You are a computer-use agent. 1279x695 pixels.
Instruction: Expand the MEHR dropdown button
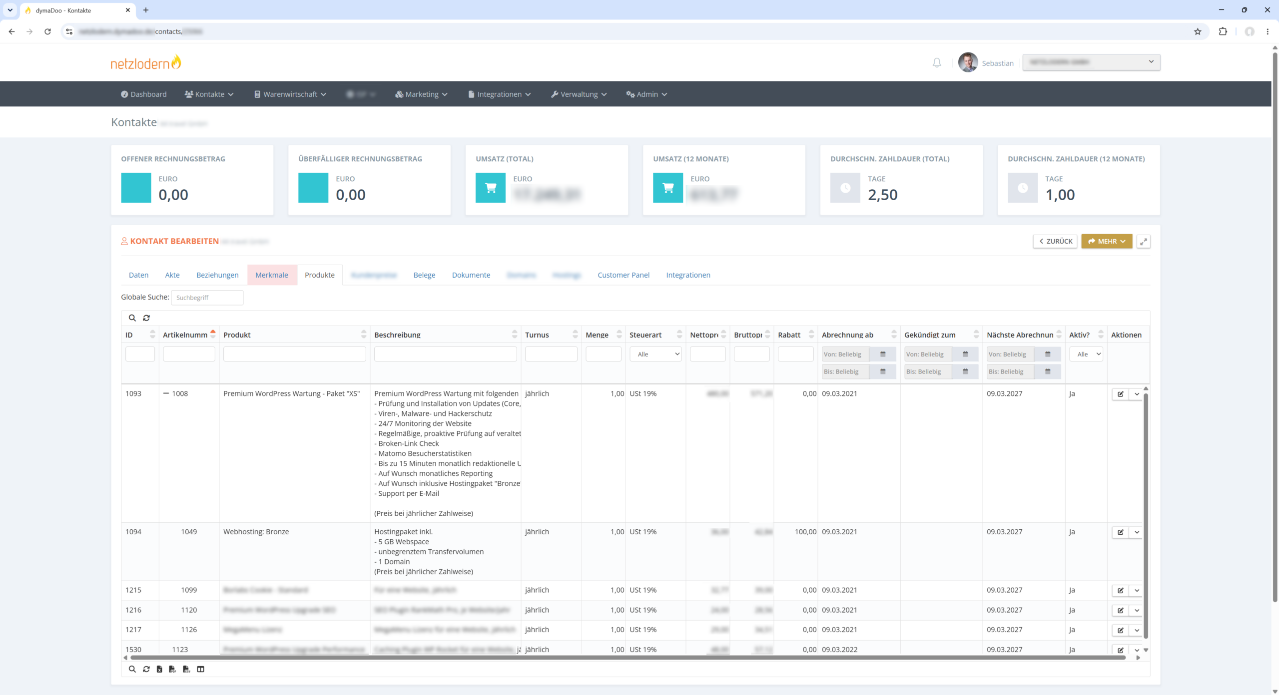click(x=1107, y=242)
